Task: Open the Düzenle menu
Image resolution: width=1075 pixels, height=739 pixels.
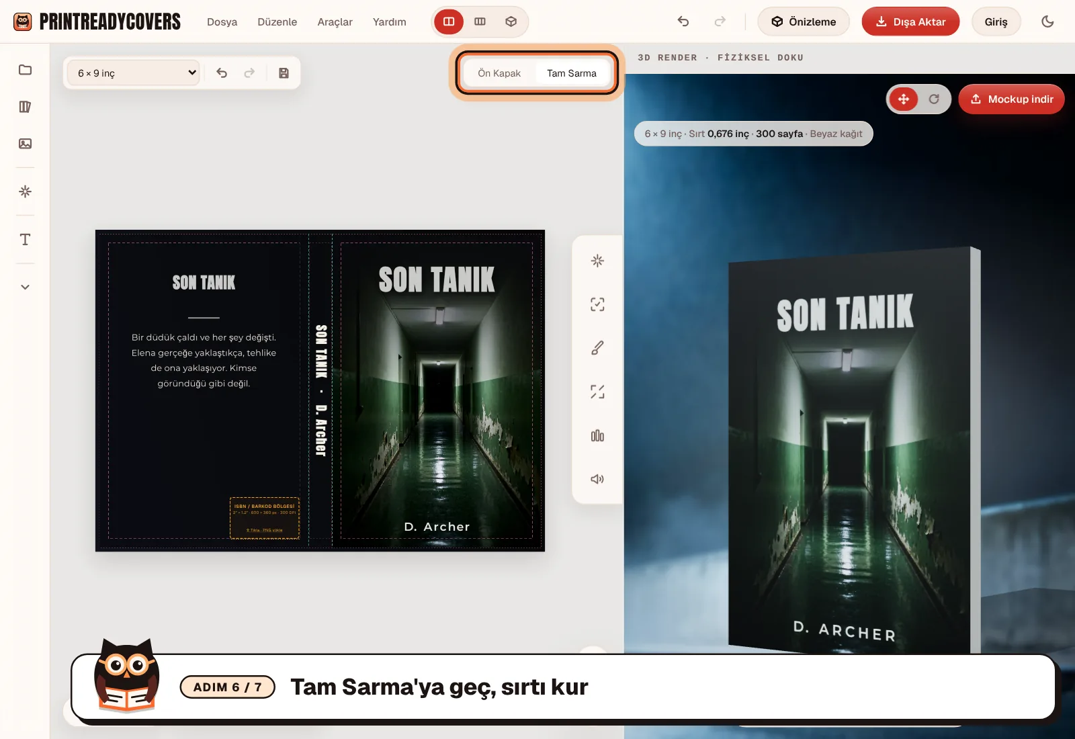Action: point(277,21)
